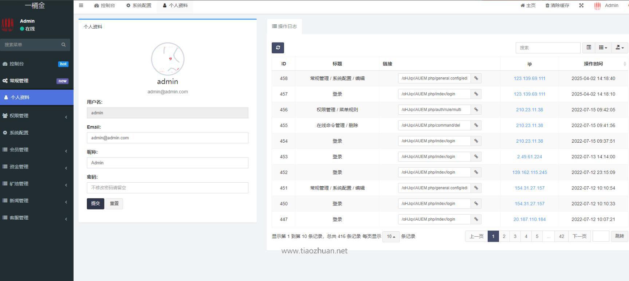Click the link icon for log row 452

pyautogui.click(x=476, y=172)
